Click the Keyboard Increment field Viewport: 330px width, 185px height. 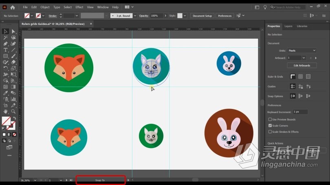[300, 112]
